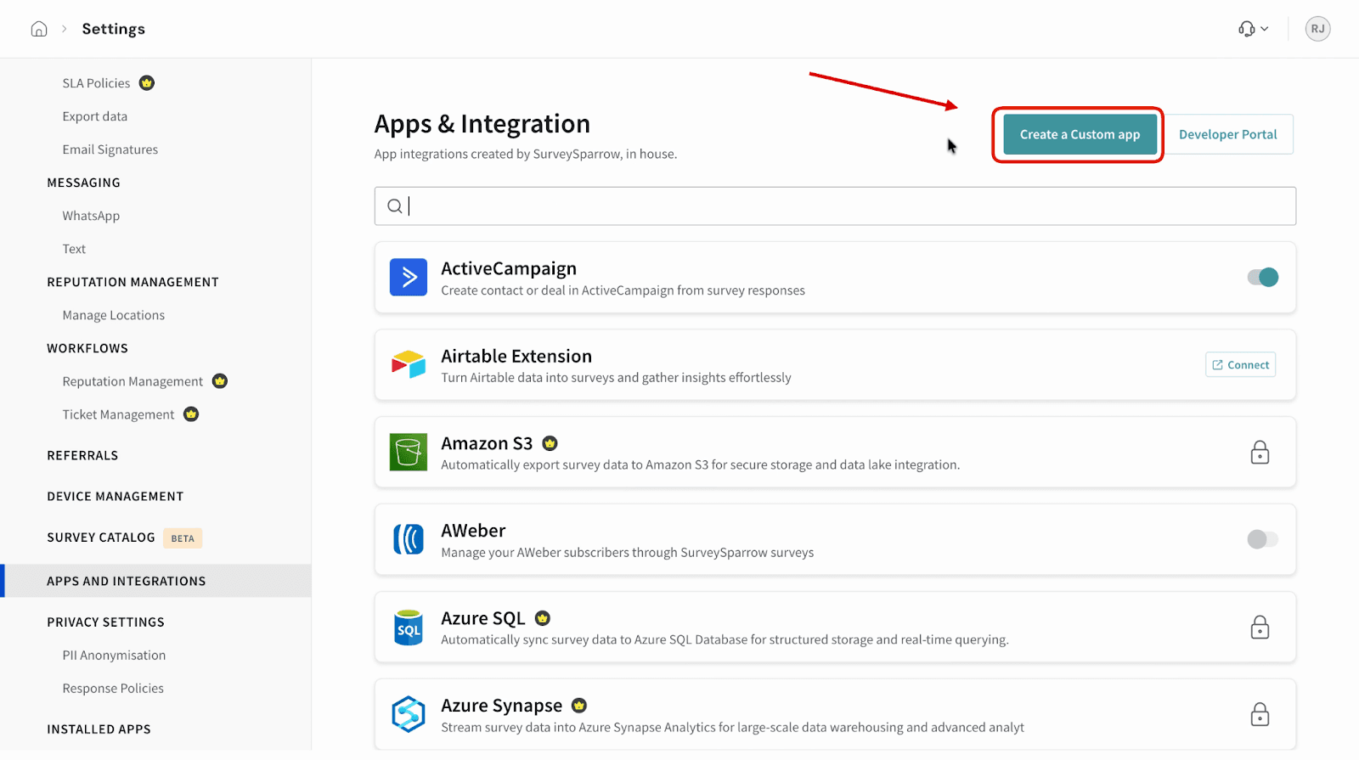Viewport: 1359px width, 760px height.
Task: Open the support headset menu
Action: [1253, 29]
